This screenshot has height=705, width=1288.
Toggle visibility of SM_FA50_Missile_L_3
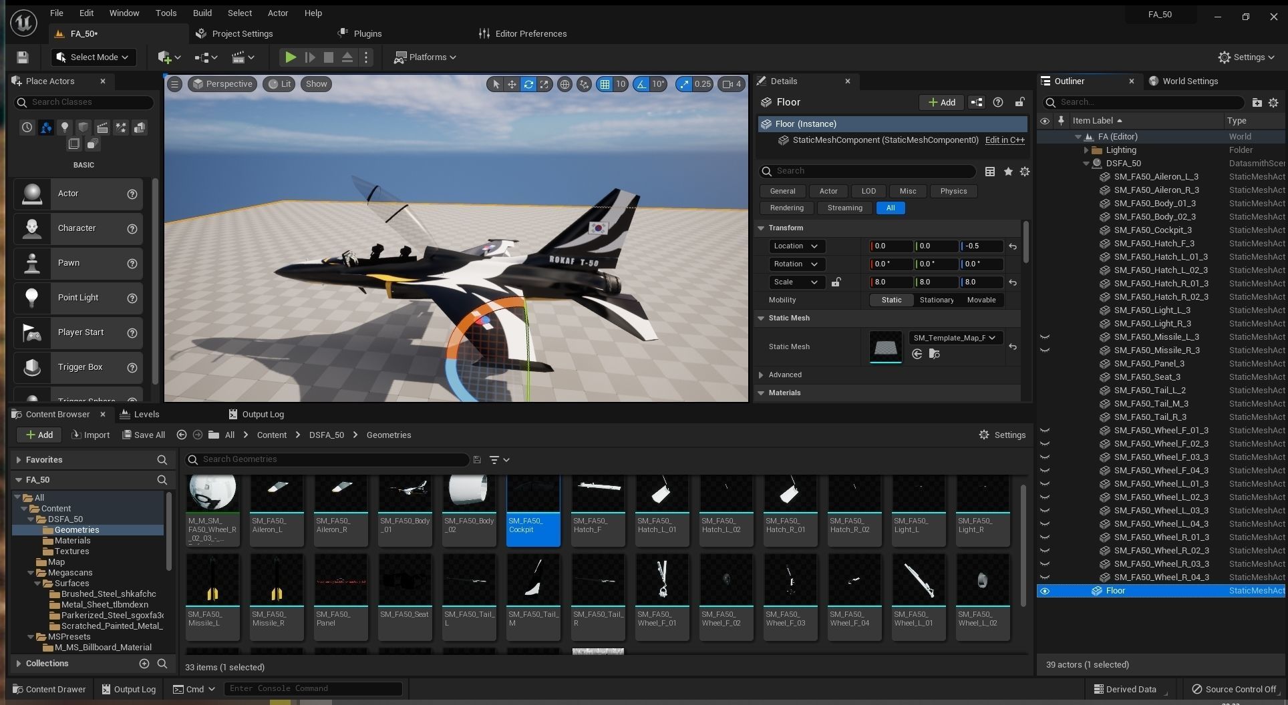(1045, 337)
